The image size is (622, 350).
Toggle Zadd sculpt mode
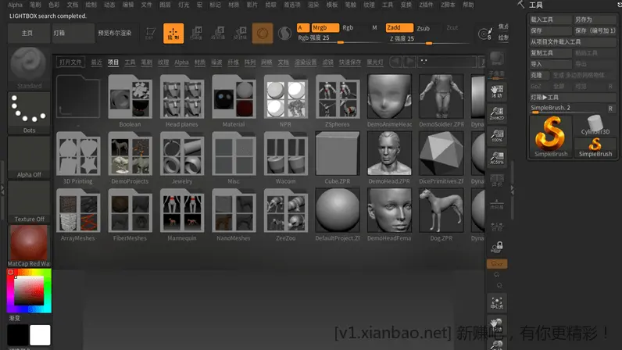[399, 28]
